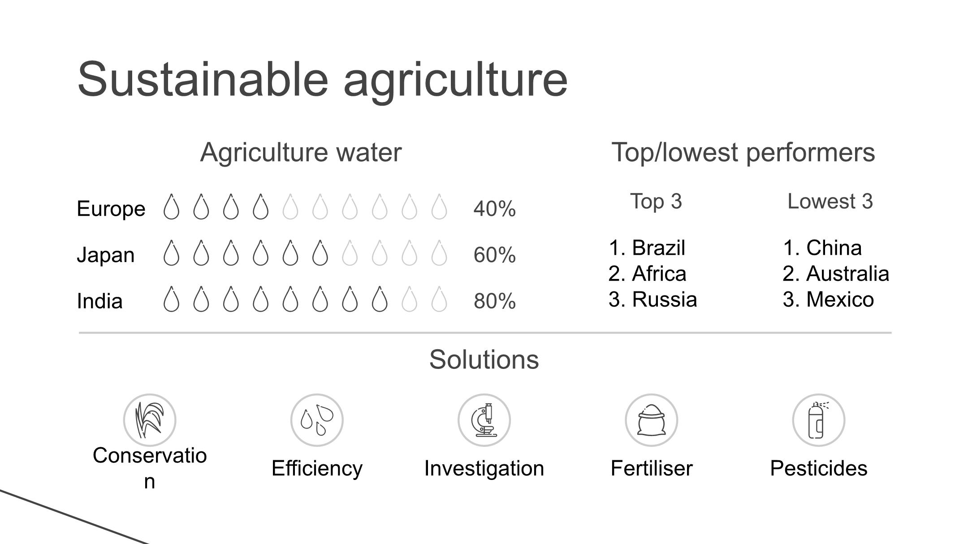Viewport: 968px width, 544px height.
Task: Click the first water drop in Europe row
Action: click(171, 206)
